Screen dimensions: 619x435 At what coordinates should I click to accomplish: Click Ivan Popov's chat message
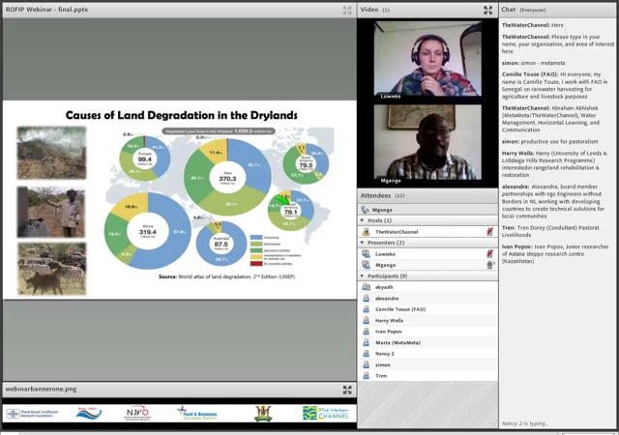[555, 254]
